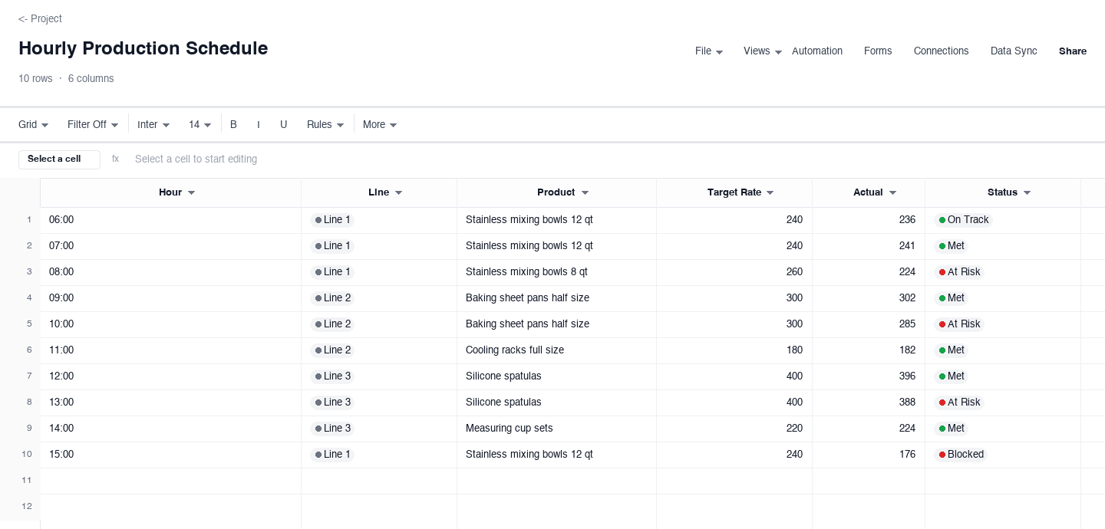This screenshot has width=1105, height=529.
Task: Select the 09:00 hour cell
Action: pos(170,298)
